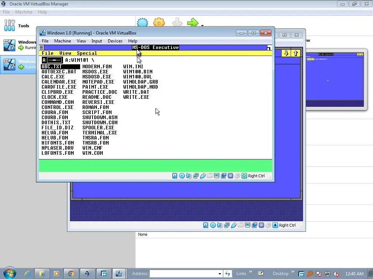Viewport: 373px width, 279px height.
Task: Select first Windows VM entry in Manager list
Action: click(x=18, y=45)
